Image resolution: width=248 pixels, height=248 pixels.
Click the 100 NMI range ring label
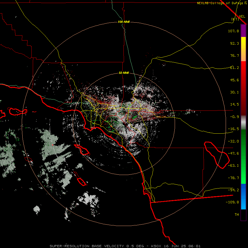(124, 22)
